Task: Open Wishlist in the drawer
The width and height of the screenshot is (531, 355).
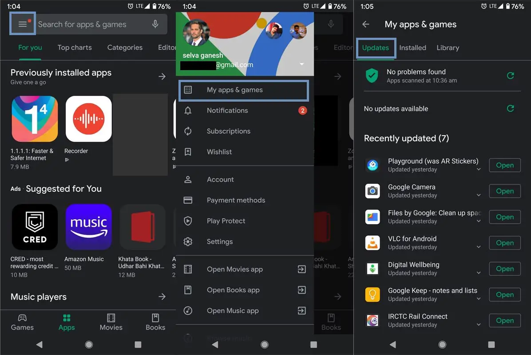Action: pos(245,152)
